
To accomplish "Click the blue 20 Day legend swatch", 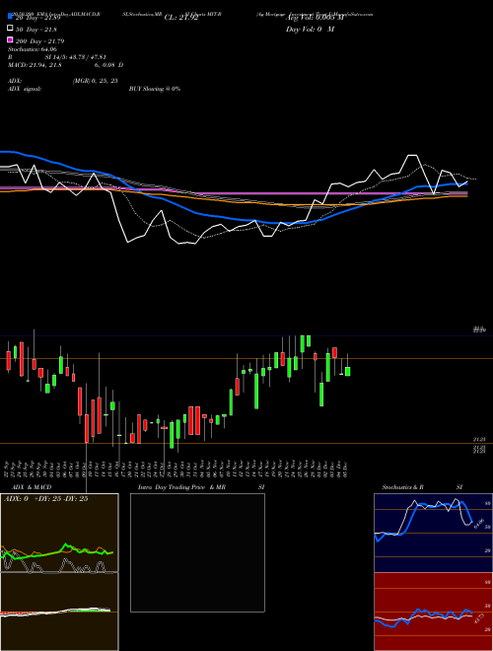I will [11, 17].
